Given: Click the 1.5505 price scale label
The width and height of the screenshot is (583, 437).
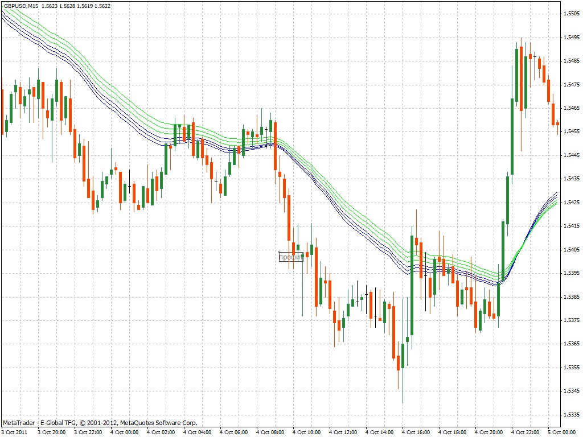Looking at the screenshot, I should pyautogui.click(x=572, y=14).
